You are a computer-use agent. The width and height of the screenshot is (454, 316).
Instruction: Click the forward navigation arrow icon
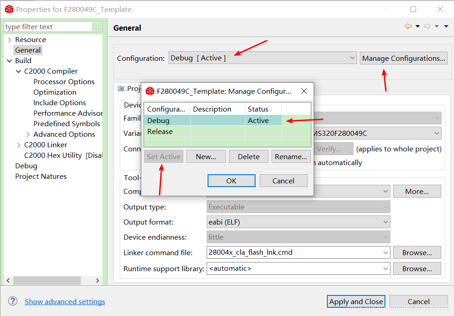[x=427, y=27]
